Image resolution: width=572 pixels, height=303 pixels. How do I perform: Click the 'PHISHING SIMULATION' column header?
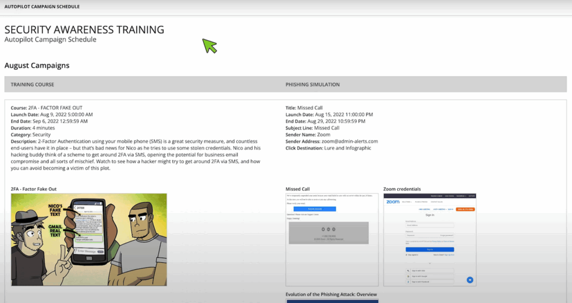tap(313, 84)
